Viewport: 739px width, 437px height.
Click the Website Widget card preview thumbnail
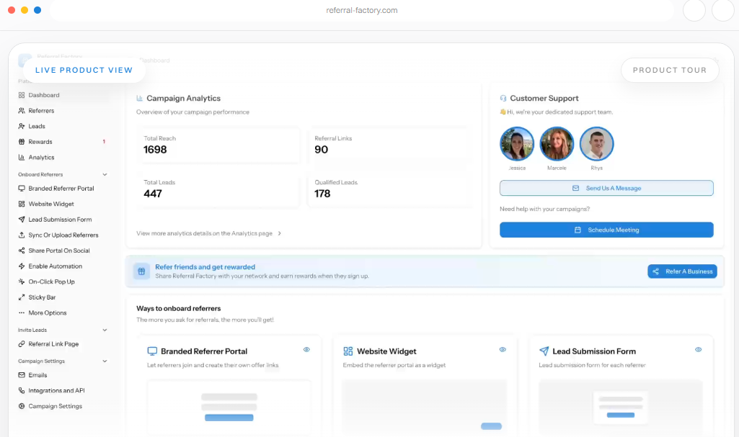(425, 407)
